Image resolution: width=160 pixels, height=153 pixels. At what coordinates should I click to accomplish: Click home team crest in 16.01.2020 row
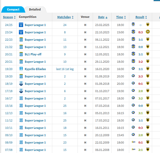point(133,69)
